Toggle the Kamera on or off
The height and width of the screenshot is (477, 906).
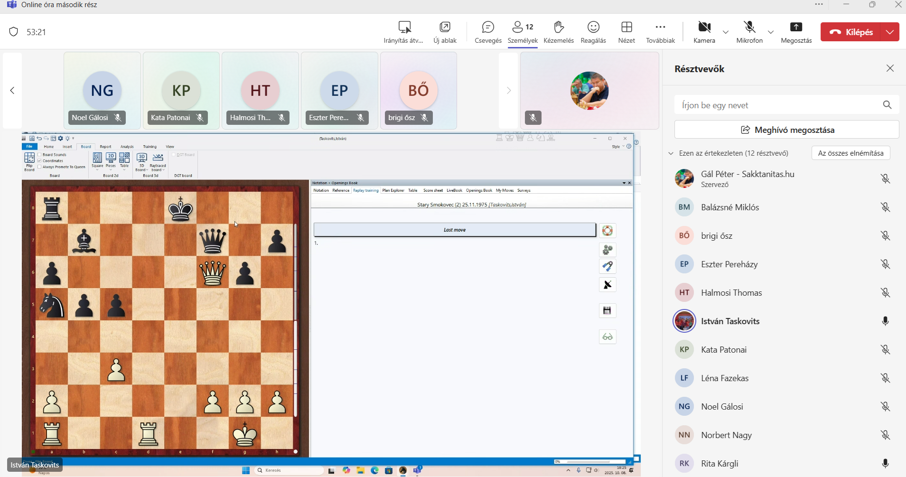704,28
